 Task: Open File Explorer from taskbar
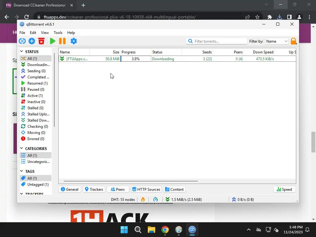[x=151, y=230]
